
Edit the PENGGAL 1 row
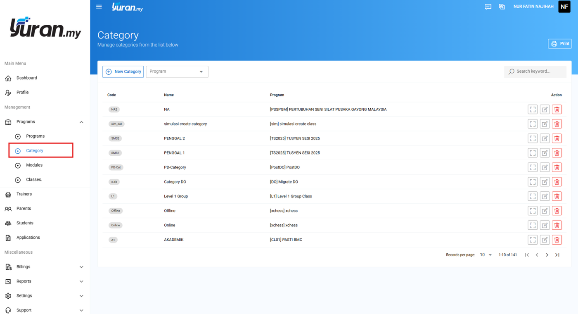[x=545, y=153]
